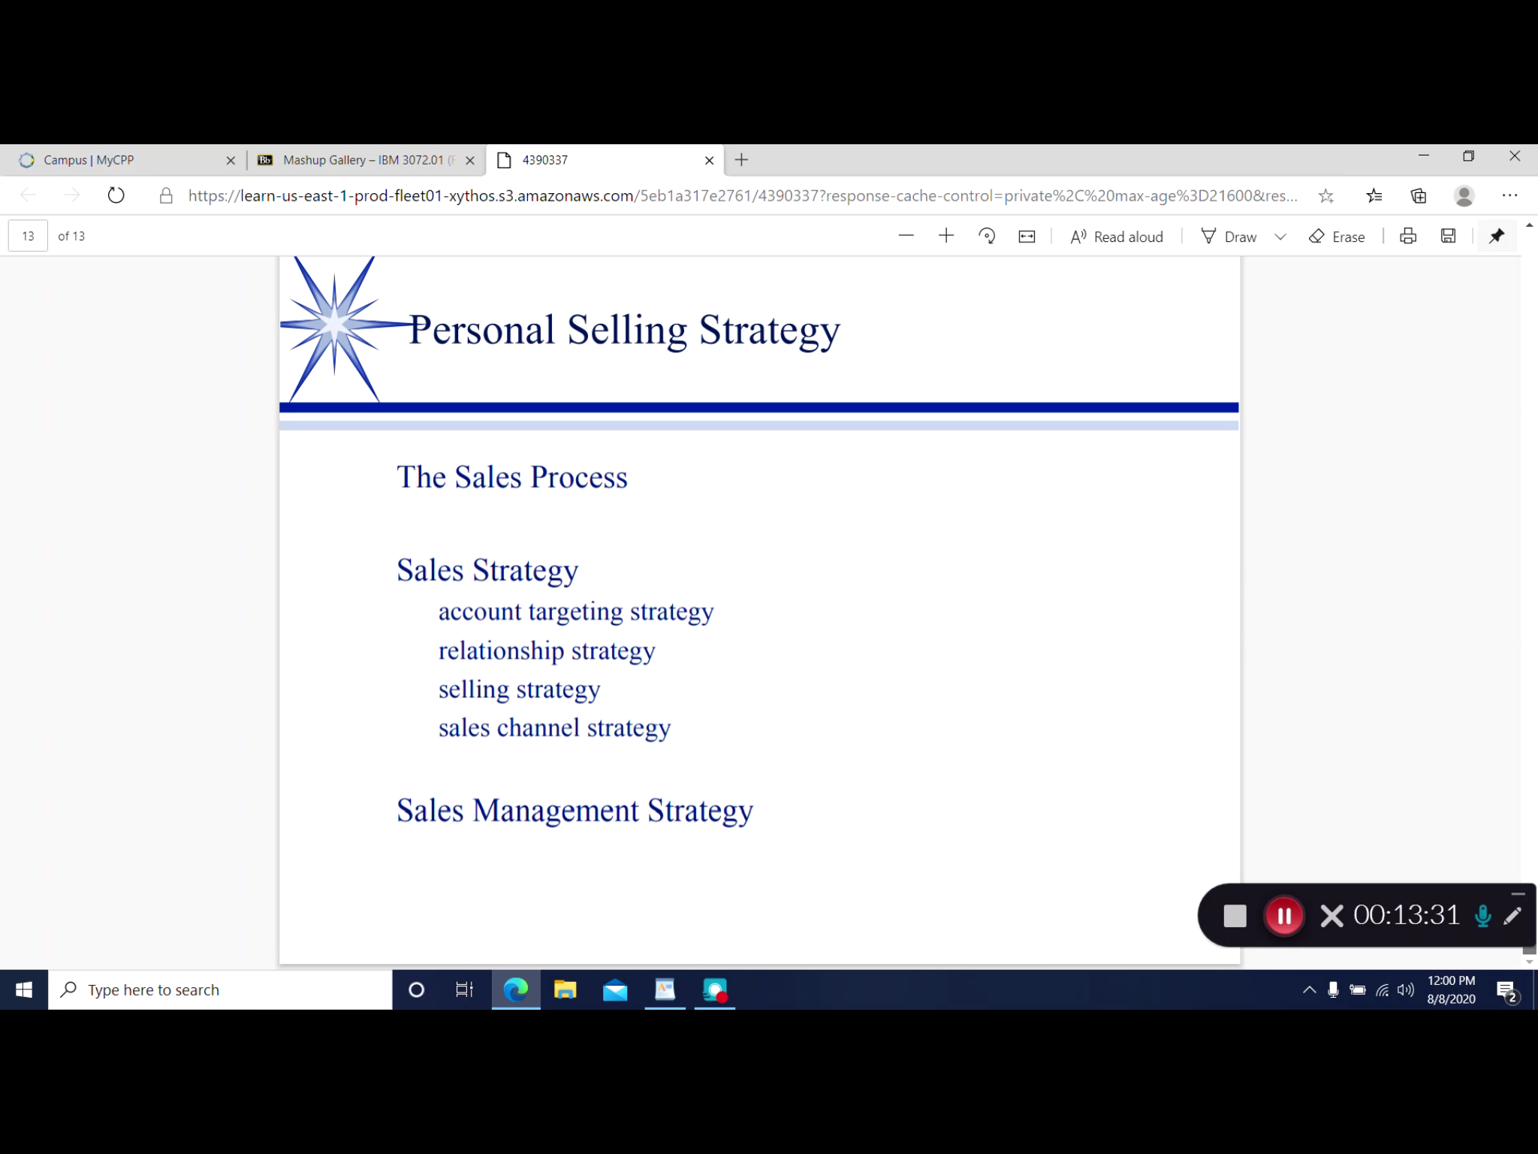The image size is (1538, 1154).
Task: Switch to the Mashup Gallery – IBM 3072.01 tab
Action: 363,160
